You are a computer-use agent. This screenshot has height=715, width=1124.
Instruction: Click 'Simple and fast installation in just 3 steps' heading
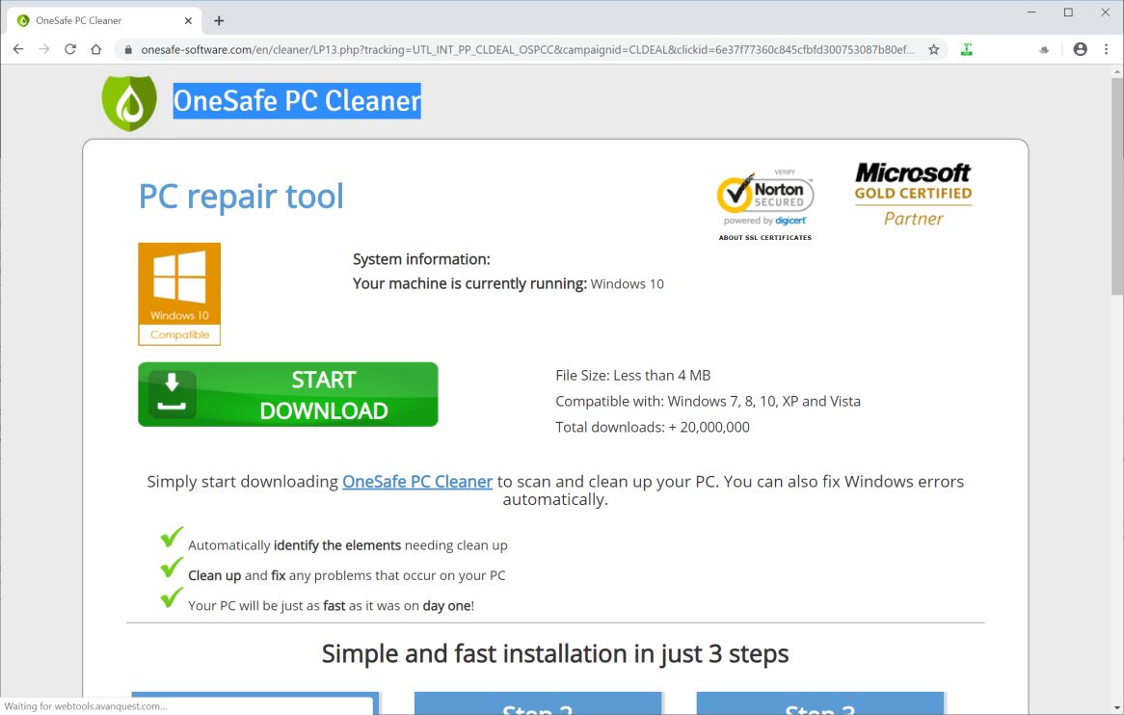(x=555, y=654)
